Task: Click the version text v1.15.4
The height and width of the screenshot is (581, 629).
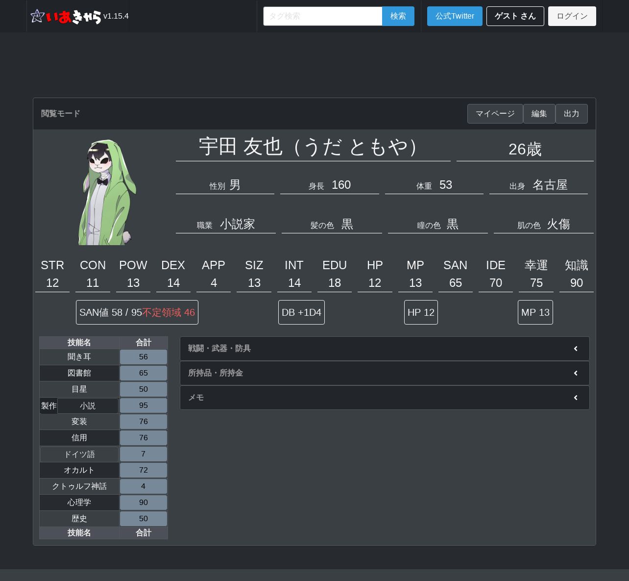Action: coord(116,16)
